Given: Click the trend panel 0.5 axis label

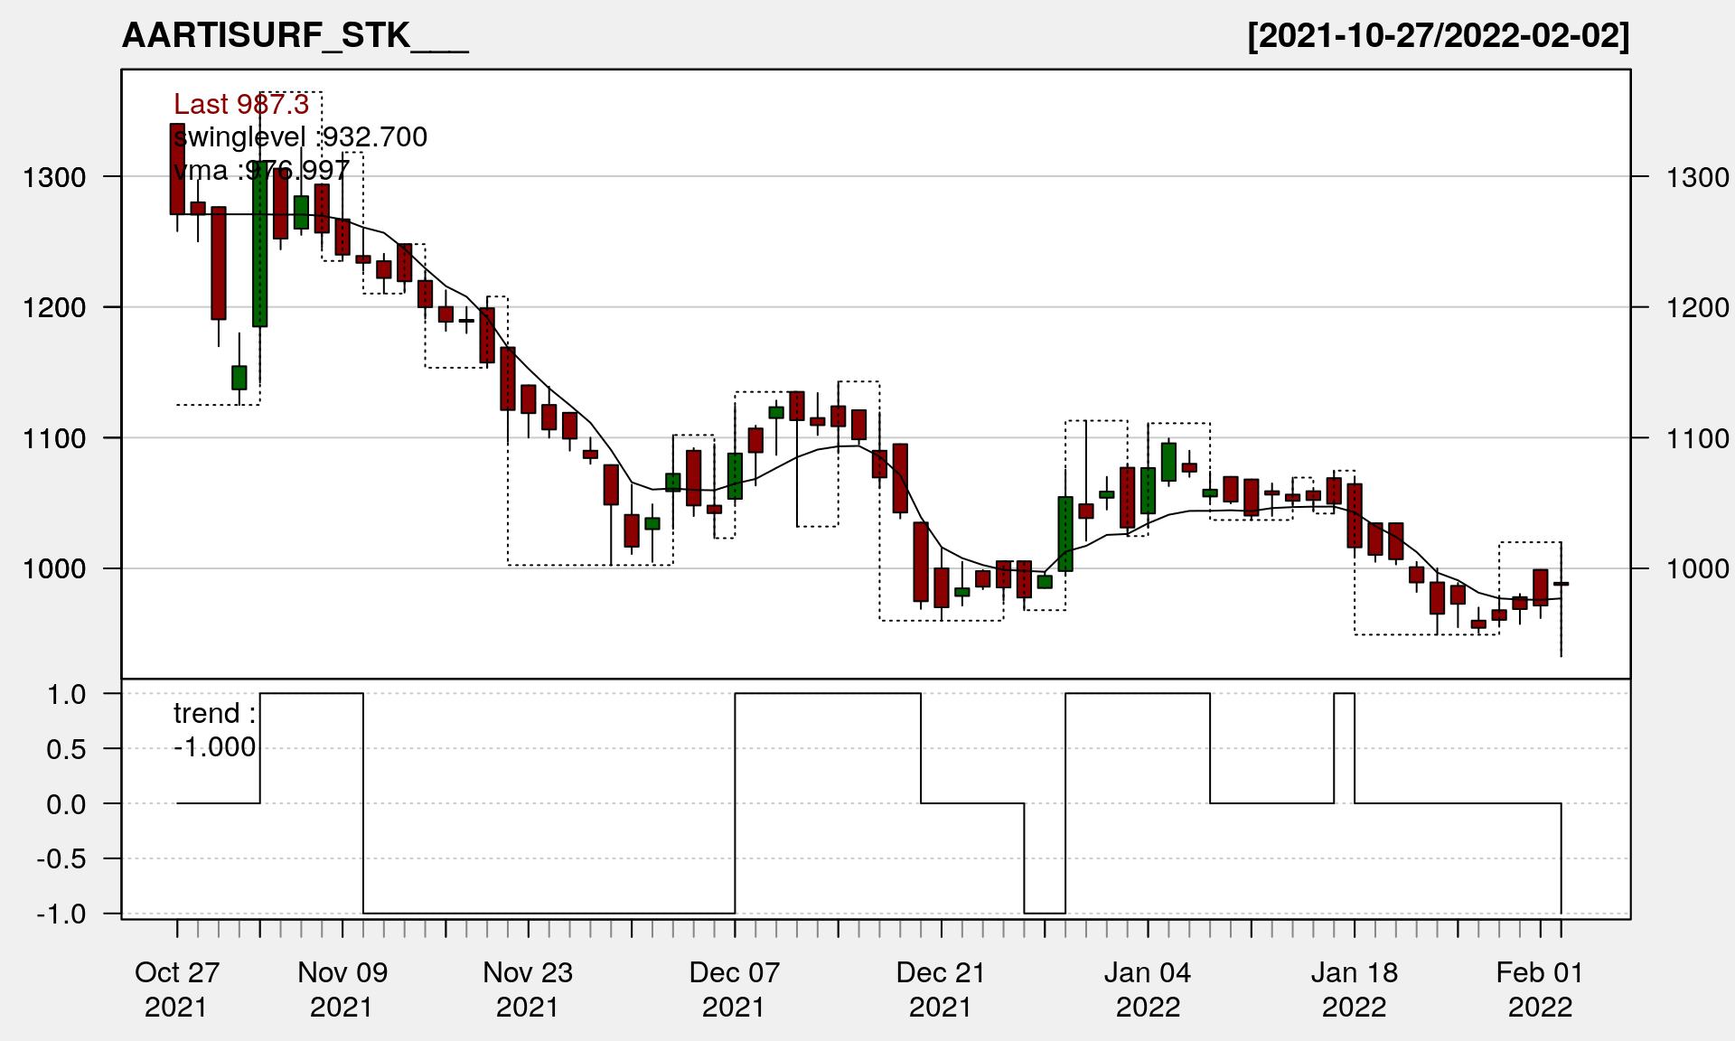Looking at the screenshot, I should coord(66,749).
